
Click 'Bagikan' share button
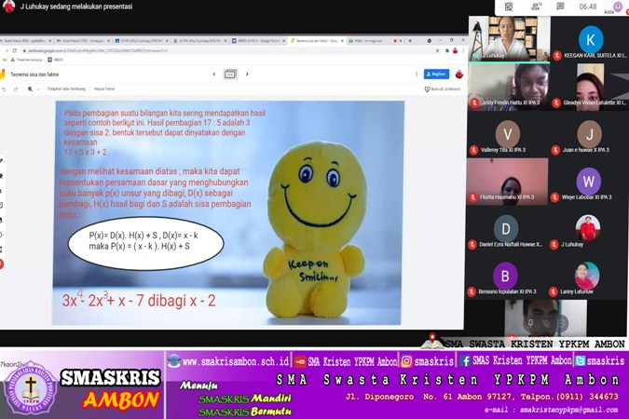[x=436, y=74]
